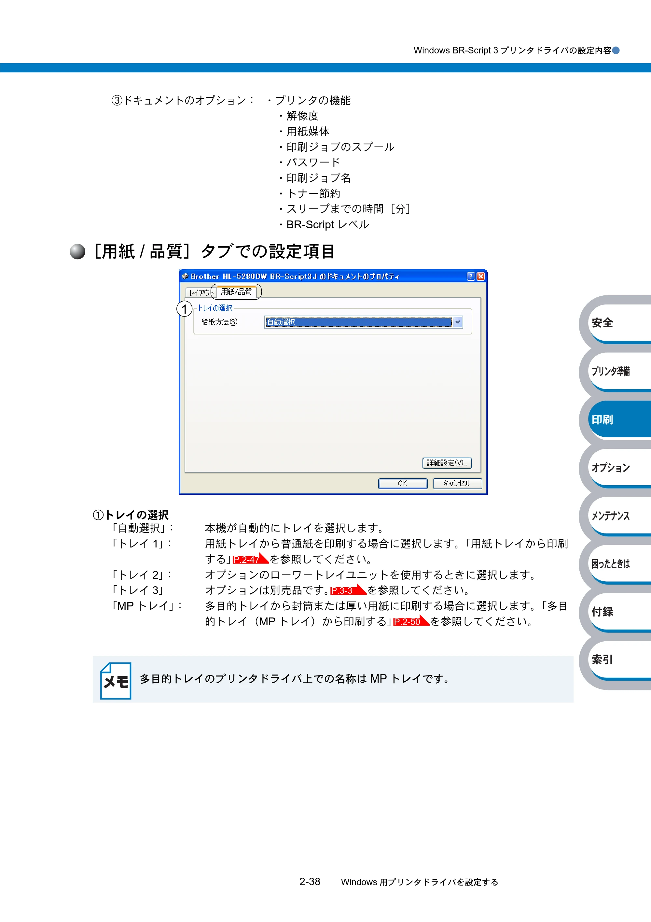
Task: Click the プリンタの機能 list item
Action: [313, 100]
